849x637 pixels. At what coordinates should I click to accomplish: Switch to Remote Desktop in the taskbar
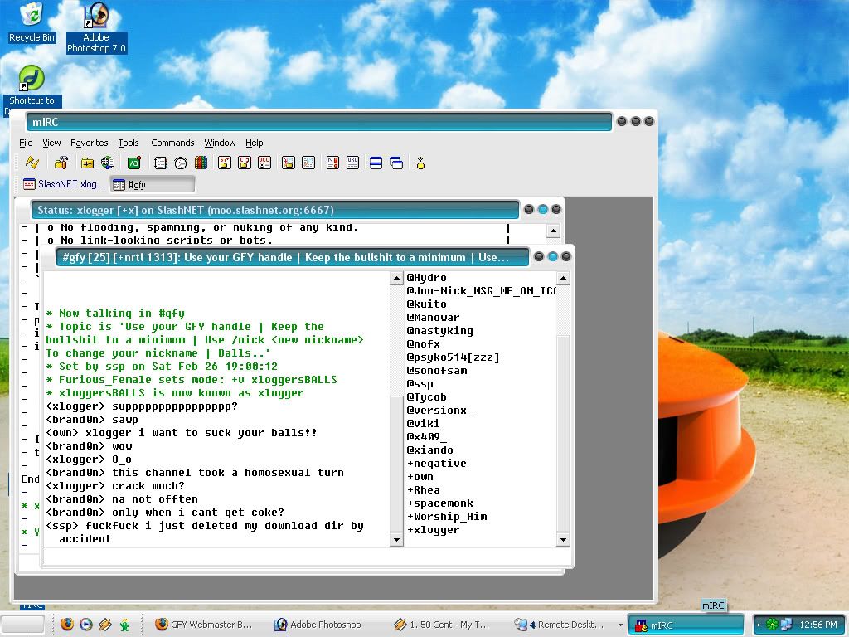tap(561, 625)
